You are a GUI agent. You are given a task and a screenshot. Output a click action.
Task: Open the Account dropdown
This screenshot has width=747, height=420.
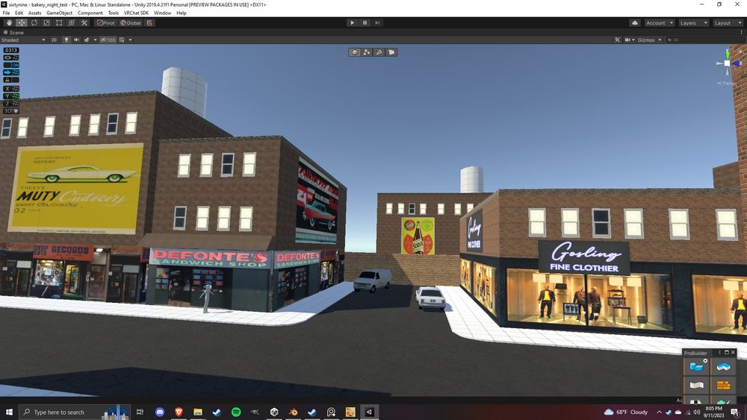click(660, 23)
